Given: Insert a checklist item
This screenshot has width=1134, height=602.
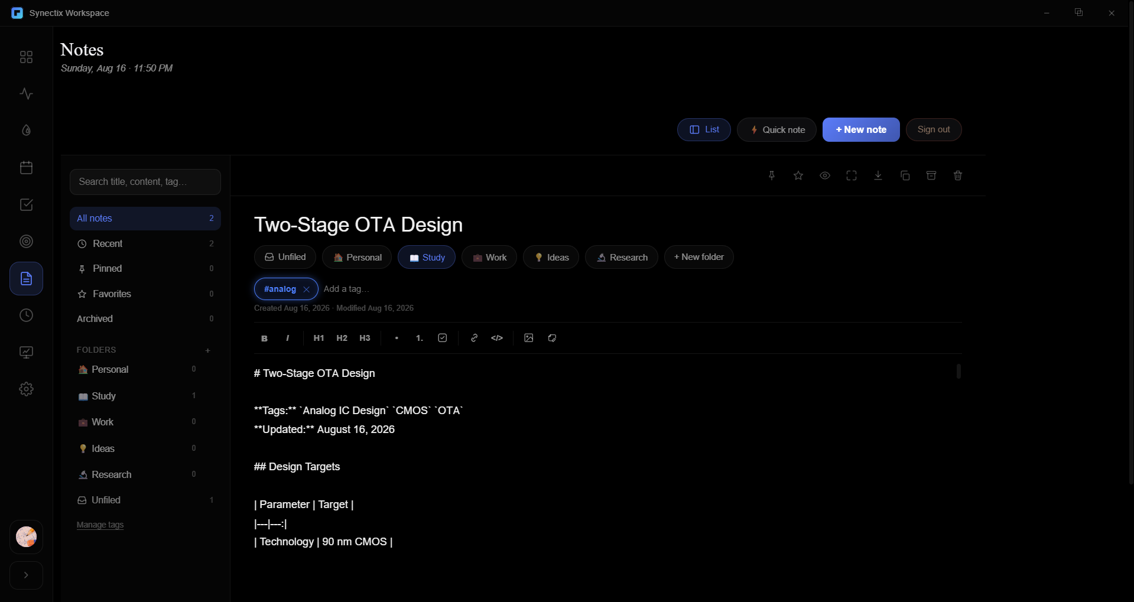Looking at the screenshot, I should (443, 338).
